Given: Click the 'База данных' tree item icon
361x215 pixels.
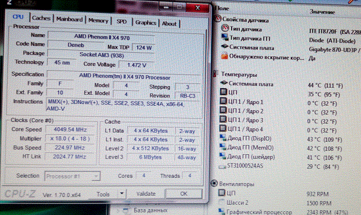Looking at the screenshot, I should 126,210.
